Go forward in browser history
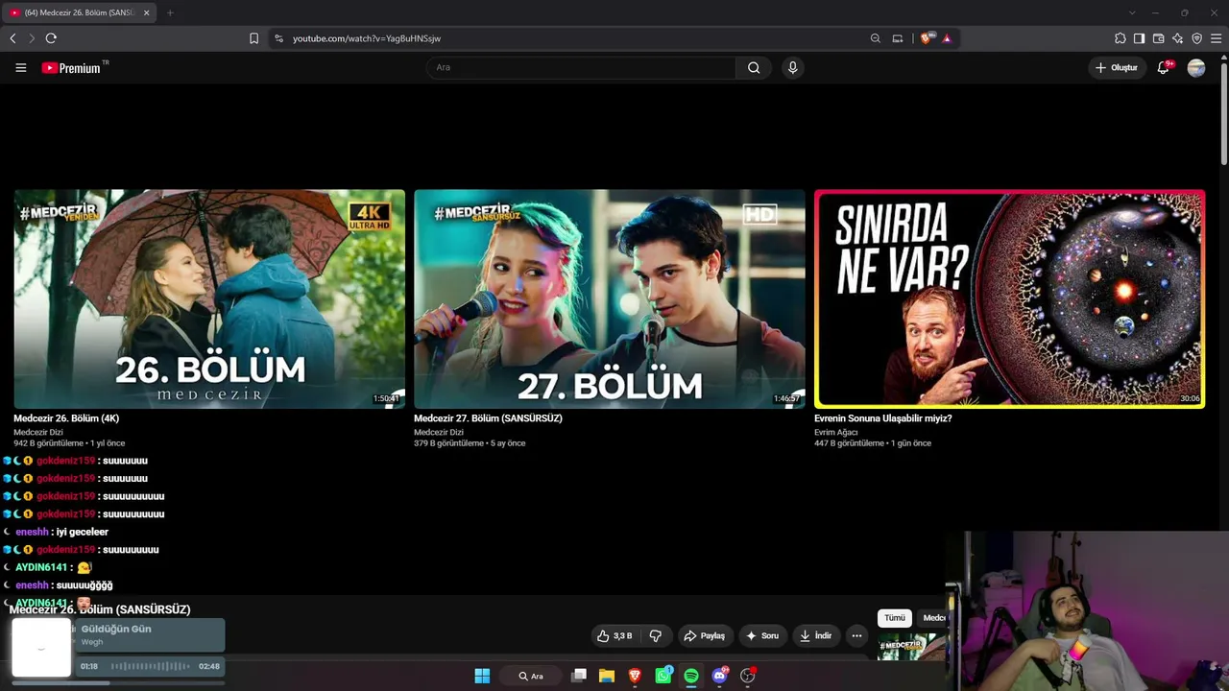 pyautogui.click(x=32, y=38)
